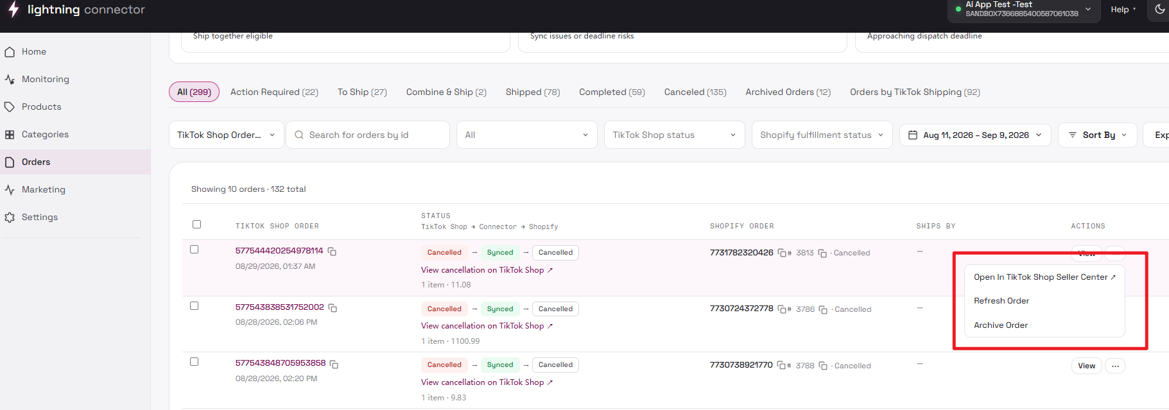Copy TikTok order id 577543848705953858

click(334, 364)
